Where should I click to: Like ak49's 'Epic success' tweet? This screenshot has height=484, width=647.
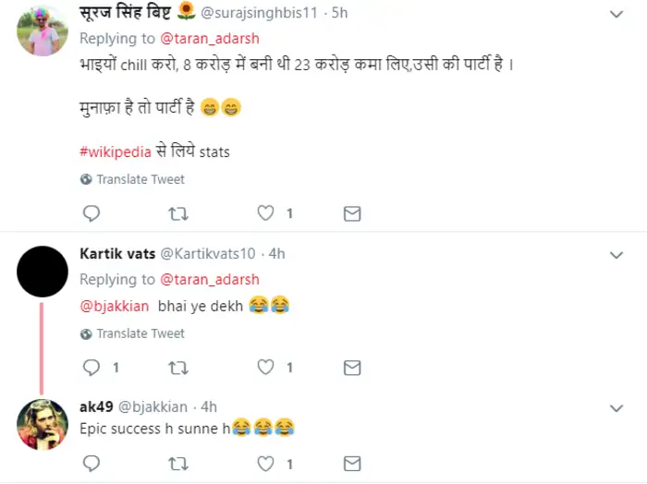coord(266,463)
